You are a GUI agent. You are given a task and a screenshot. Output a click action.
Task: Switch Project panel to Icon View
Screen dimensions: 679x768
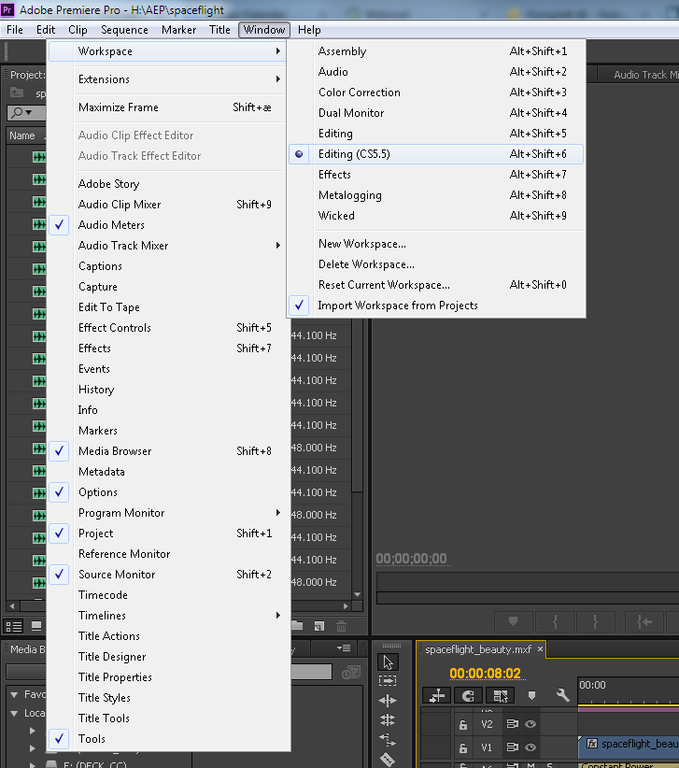(x=36, y=626)
